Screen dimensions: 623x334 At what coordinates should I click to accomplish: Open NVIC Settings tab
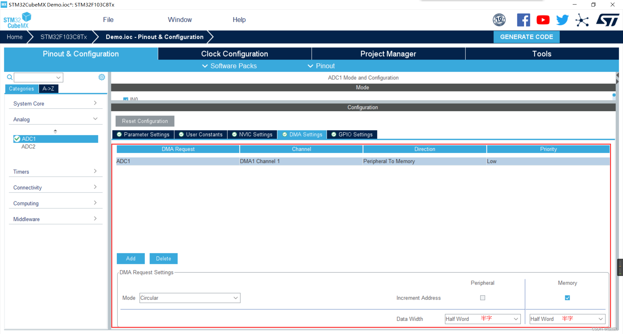252,135
